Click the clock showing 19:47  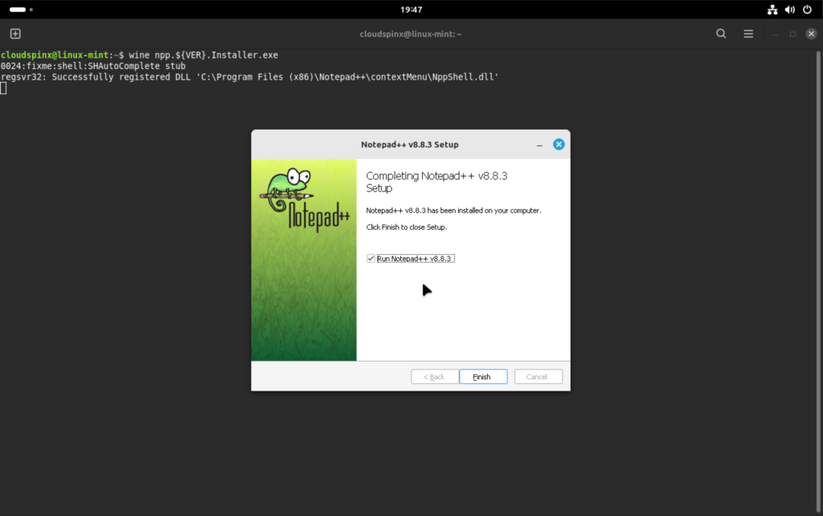point(411,10)
